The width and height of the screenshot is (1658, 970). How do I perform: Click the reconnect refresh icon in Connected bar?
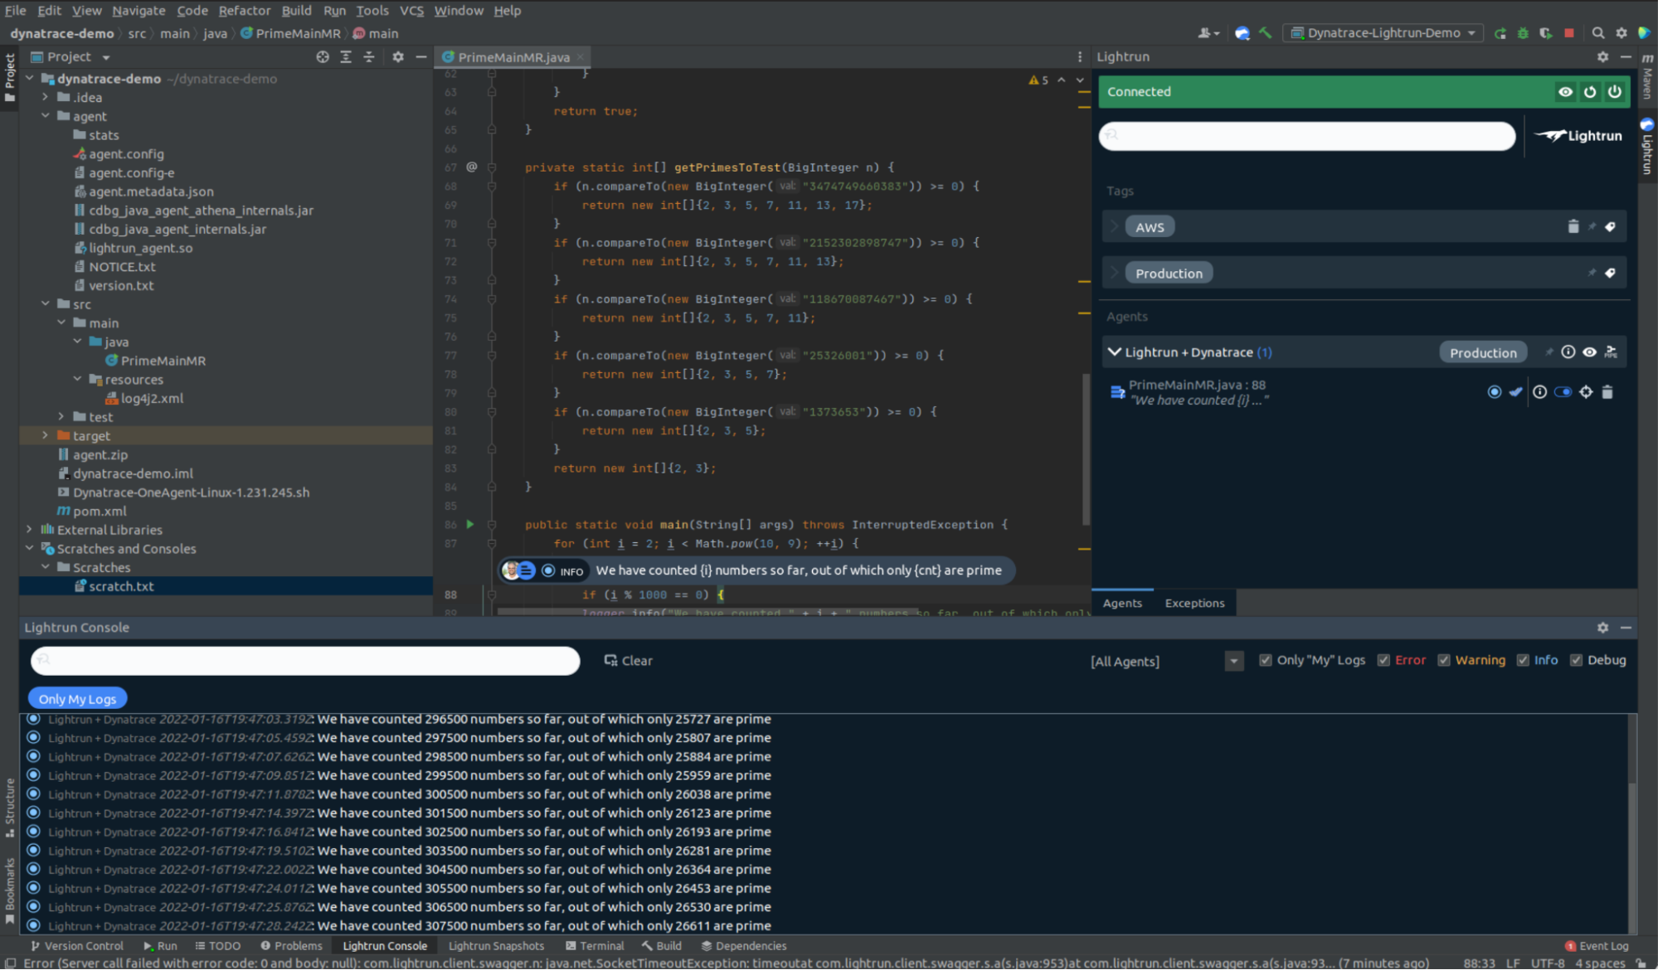[1589, 92]
